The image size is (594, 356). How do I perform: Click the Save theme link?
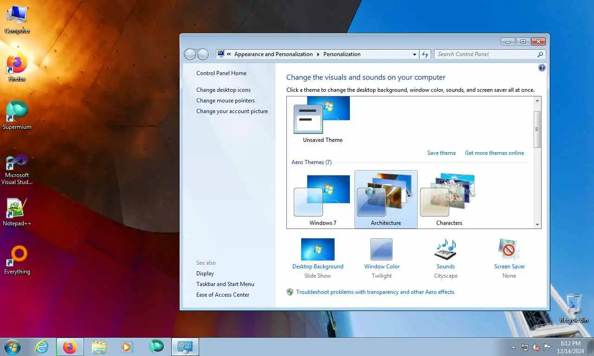pyautogui.click(x=441, y=153)
